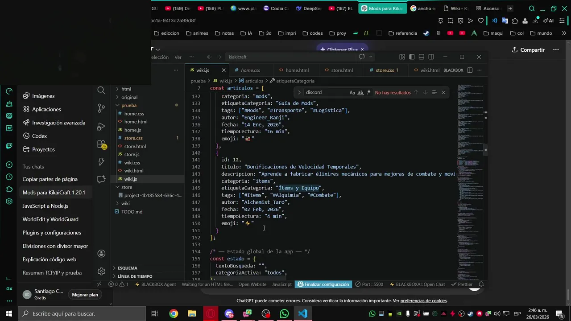Image resolution: width=571 pixels, height=321 pixels.
Task: Open Manage gear in VS Code activity bar
Action: 101,271
